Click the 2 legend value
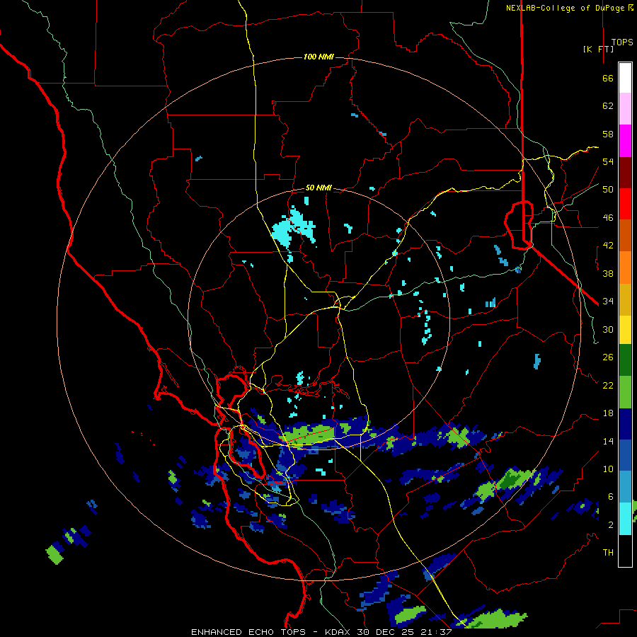 611,525
